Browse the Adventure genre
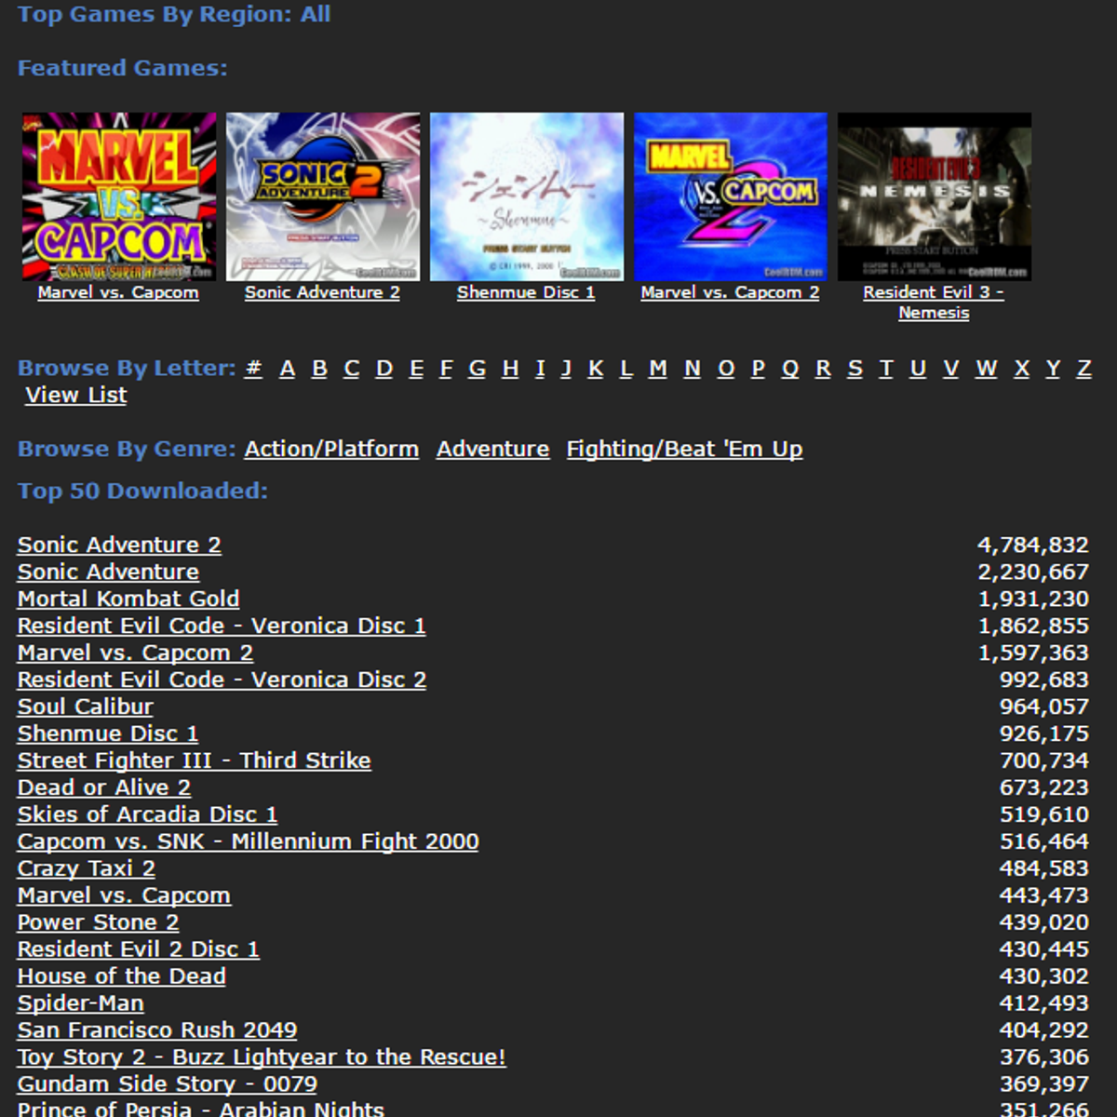The height and width of the screenshot is (1117, 1117). click(493, 450)
